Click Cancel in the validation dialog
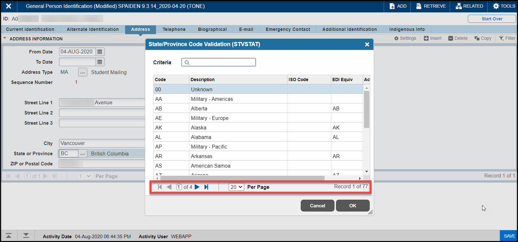Image resolution: width=518 pixels, height=242 pixels. click(317, 206)
